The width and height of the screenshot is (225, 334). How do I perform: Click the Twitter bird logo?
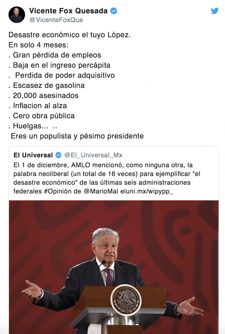tap(215, 11)
